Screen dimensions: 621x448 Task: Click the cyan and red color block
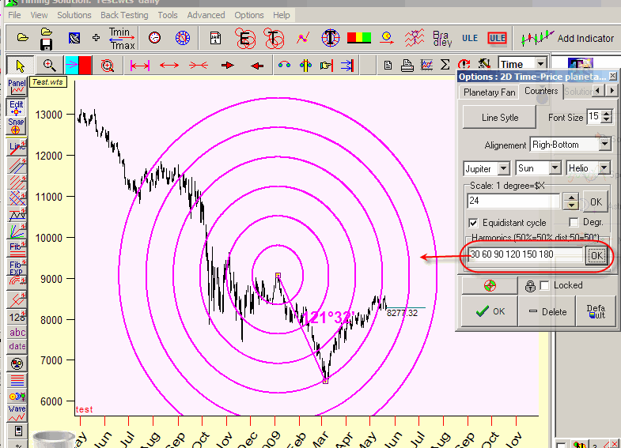tap(78, 66)
